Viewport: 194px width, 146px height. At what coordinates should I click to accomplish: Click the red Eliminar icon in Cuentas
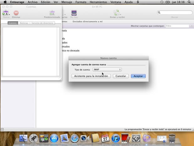click(16, 13)
